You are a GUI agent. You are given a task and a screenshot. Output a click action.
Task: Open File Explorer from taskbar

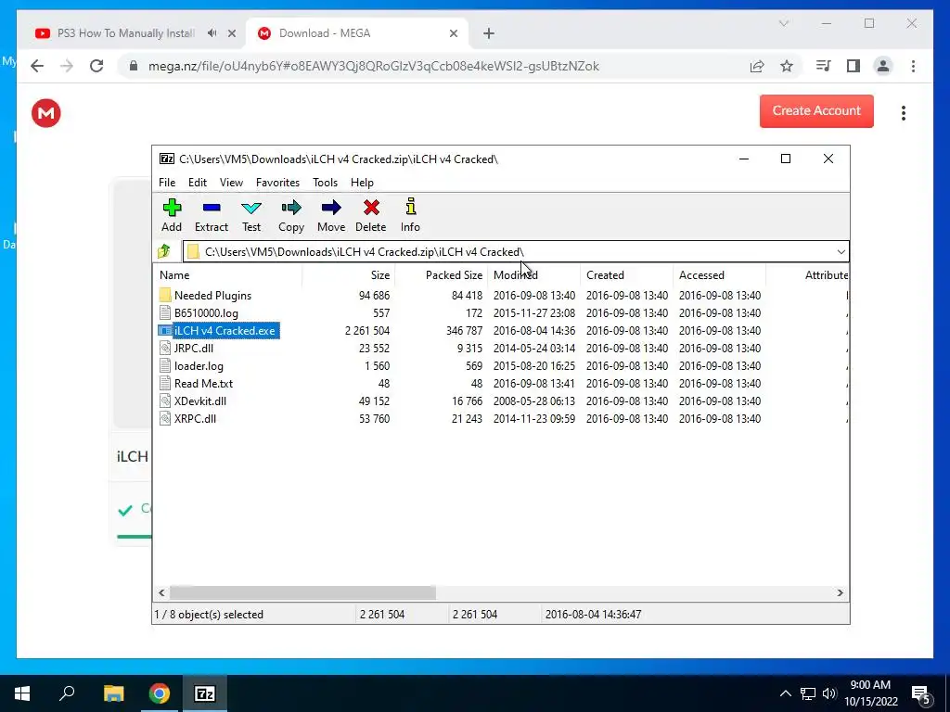pyautogui.click(x=113, y=693)
